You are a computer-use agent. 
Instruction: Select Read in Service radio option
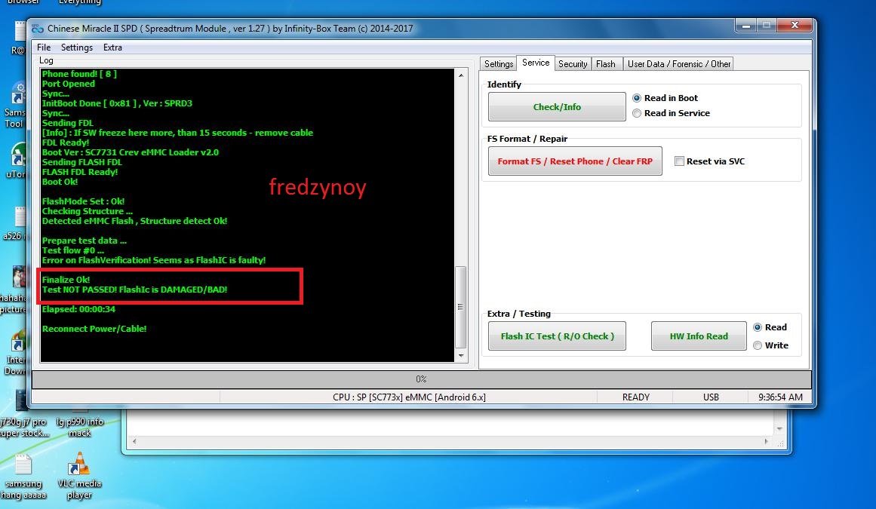tap(636, 113)
